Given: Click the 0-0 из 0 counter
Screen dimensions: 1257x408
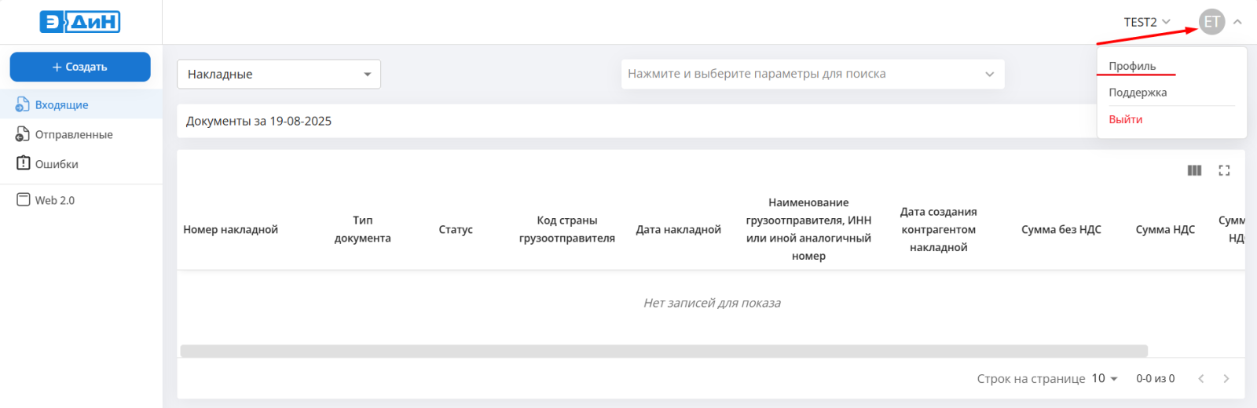Looking at the screenshot, I should 1156,378.
